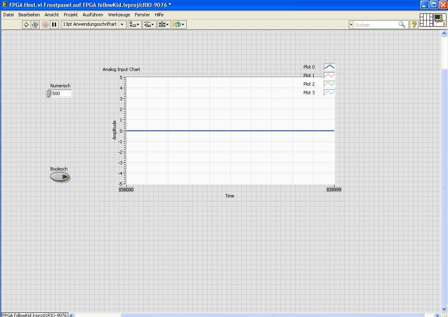Click the Plot 2 legend label
This screenshot has width=448, height=317.
(x=309, y=84)
